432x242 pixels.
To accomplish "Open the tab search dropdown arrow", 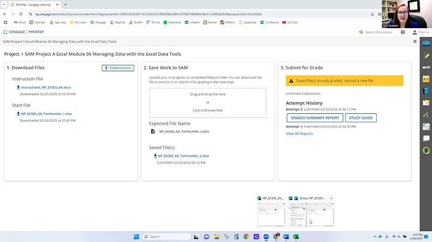I will (x=4, y=5).
